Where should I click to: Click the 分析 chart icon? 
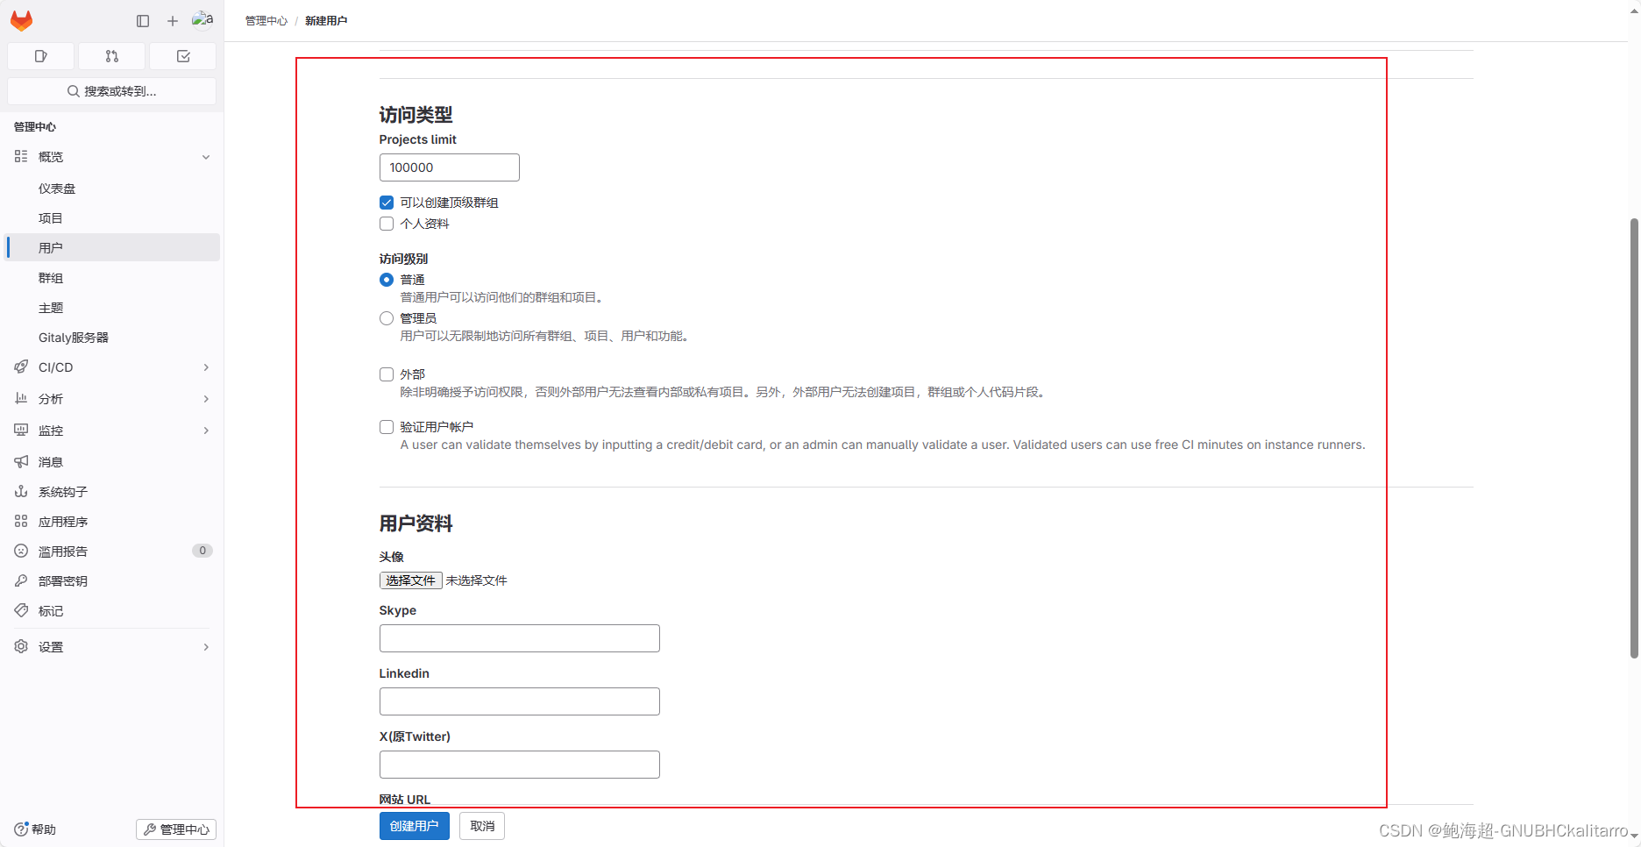point(21,398)
